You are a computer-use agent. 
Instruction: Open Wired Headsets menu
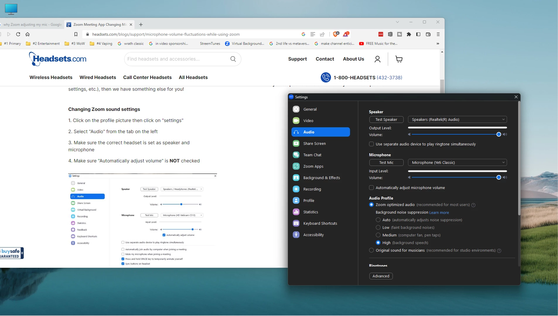pyautogui.click(x=98, y=77)
